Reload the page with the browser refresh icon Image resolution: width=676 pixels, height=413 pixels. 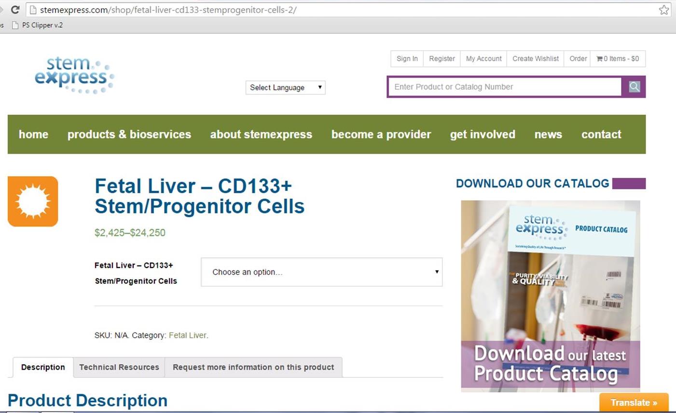15,10
